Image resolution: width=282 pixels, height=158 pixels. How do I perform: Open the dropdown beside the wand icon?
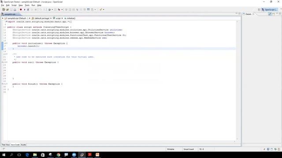tap(104, 10)
